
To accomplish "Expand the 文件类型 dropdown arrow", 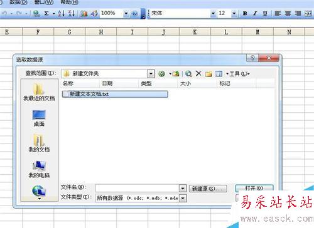I will point(183,198).
